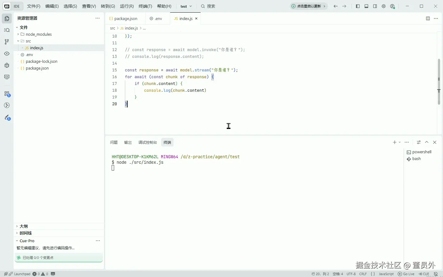Toggle the secondary sidebar layout icon
Image resolution: width=443 pixels, height=277 pixels.
(375, 6)
